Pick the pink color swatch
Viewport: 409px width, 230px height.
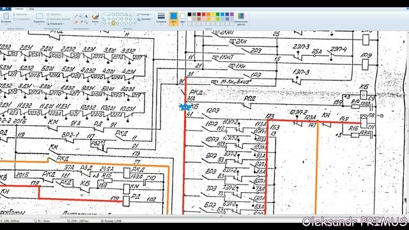coord(203,19)
